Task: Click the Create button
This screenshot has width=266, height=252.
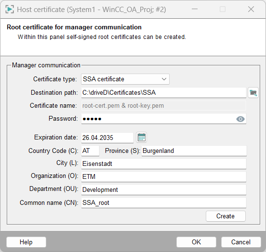Action: [226, 216]
